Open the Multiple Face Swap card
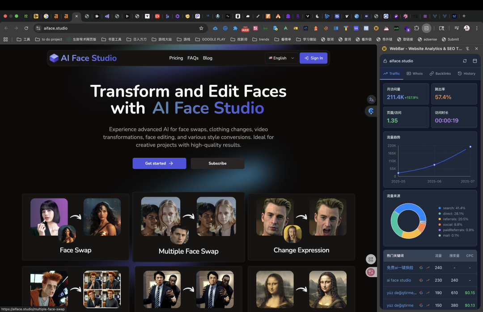The height and width of the screenshot is (312, 483). coord(189,227)
